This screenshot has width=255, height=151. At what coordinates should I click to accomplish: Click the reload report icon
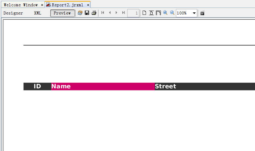(x=80, y=13)
